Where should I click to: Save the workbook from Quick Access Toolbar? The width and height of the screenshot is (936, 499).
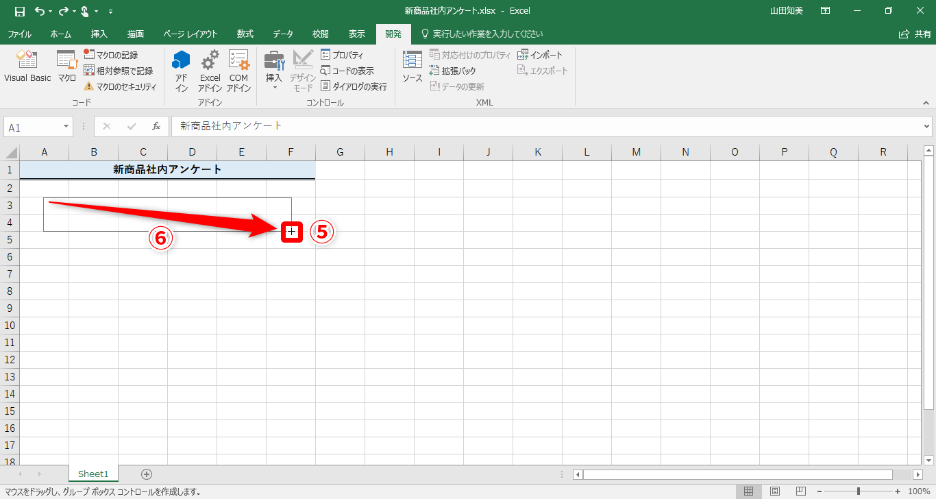tap(20, 11)
